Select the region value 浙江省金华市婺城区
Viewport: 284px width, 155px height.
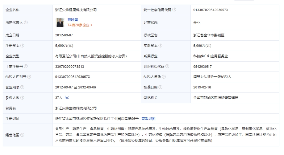click(x=209, y=35)
